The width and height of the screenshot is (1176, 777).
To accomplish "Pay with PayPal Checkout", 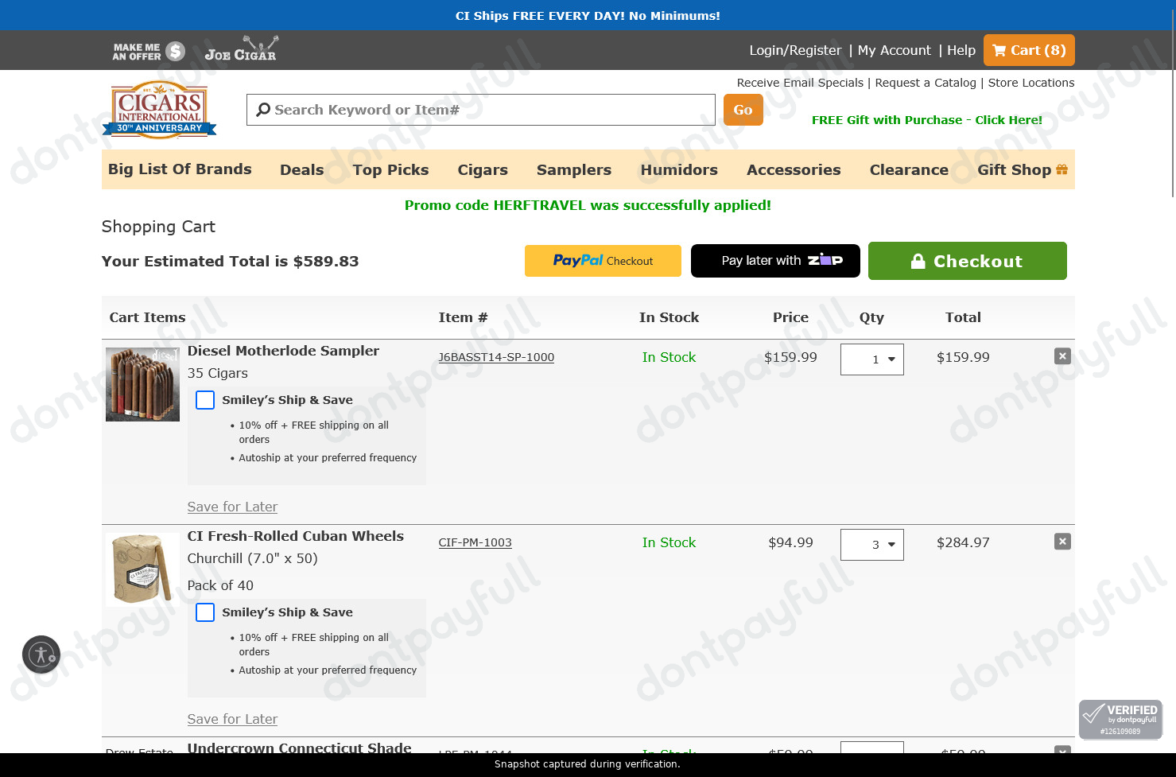I will point(603,261).
